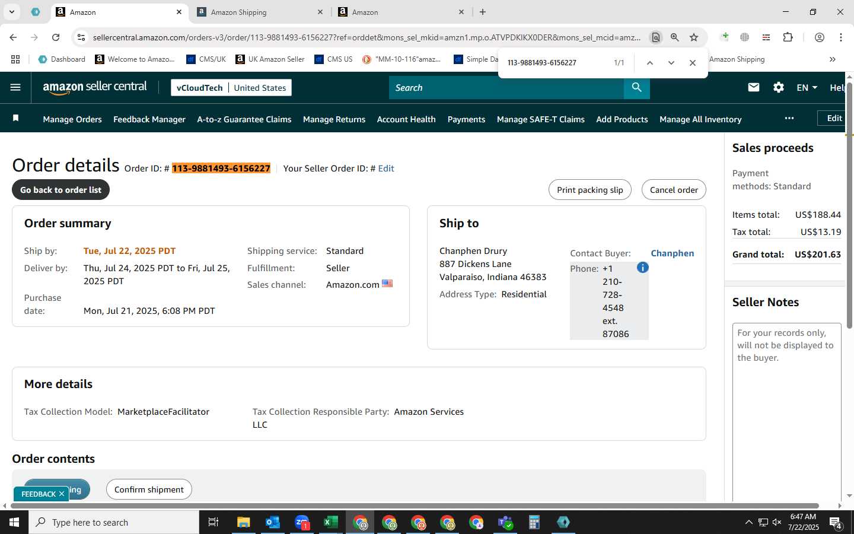Click the bookmark flag in the nav bar

16,119
